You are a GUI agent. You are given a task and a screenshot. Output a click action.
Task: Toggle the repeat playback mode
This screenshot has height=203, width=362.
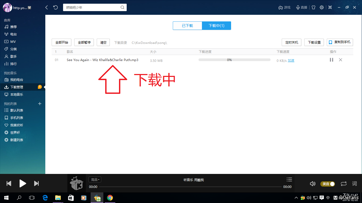(x=343, y=183)
